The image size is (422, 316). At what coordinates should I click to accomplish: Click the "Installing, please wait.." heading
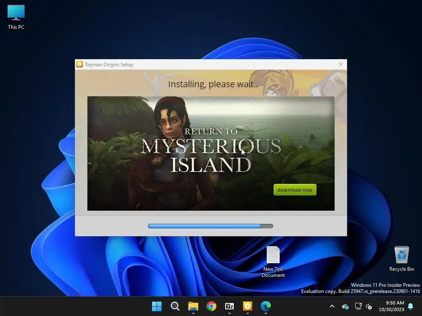coord(213,84)
